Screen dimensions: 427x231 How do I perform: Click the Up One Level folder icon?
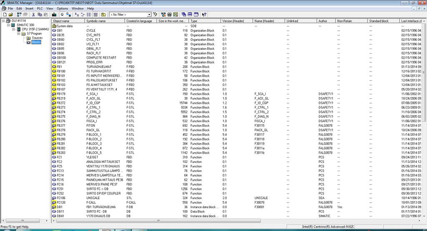tap(103, 15)
